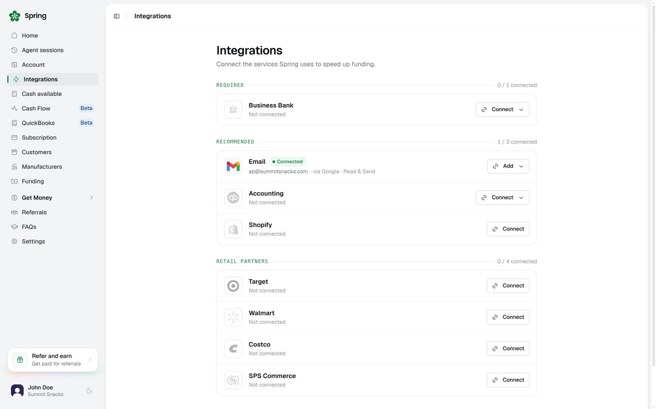The width and height of the screenshot is (656, 409).
Task: Click the Refer and earn card
Action: click(53, 360)
